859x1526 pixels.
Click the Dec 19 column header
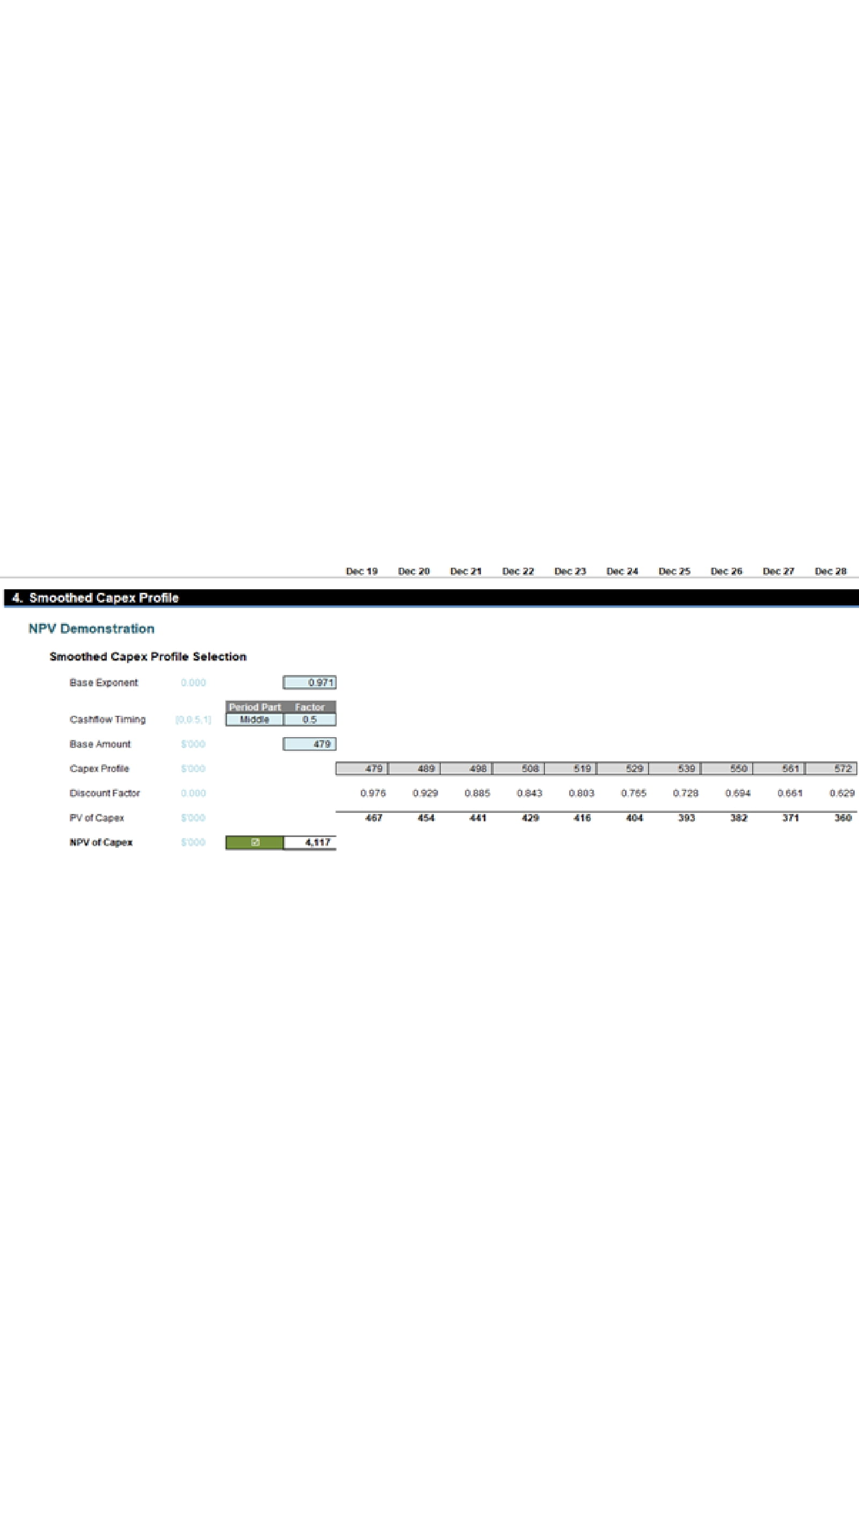pyautogui.click(x=362, y=571)
